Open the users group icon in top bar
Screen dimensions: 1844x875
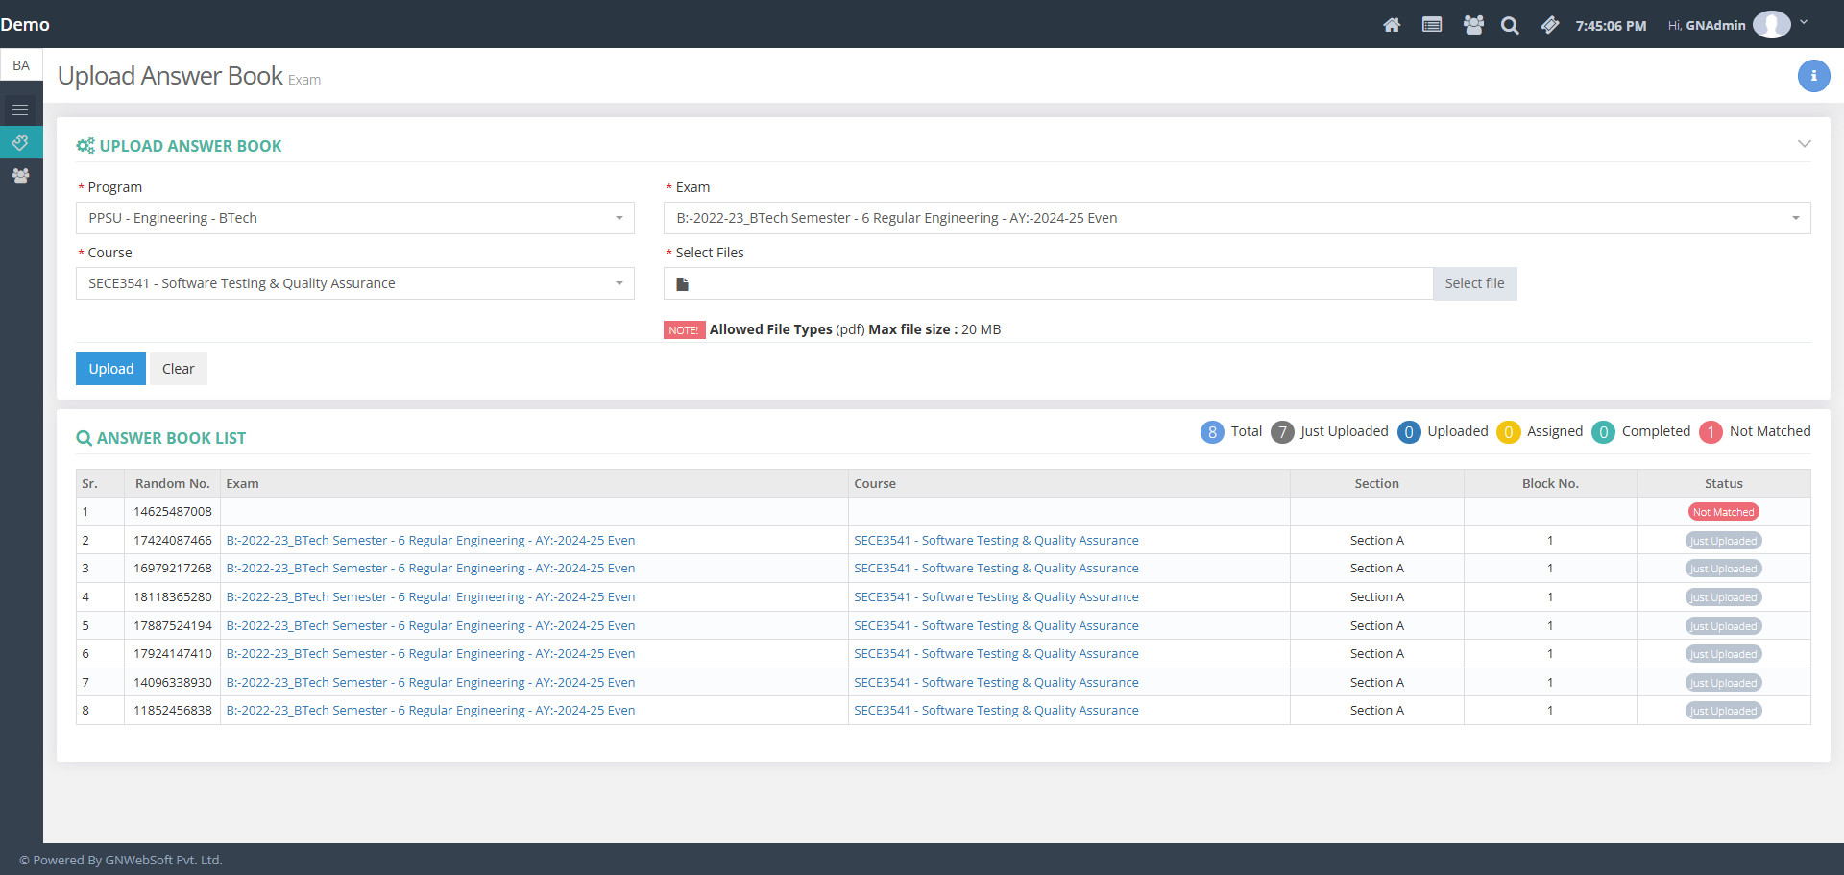[x=1473, y=25]
